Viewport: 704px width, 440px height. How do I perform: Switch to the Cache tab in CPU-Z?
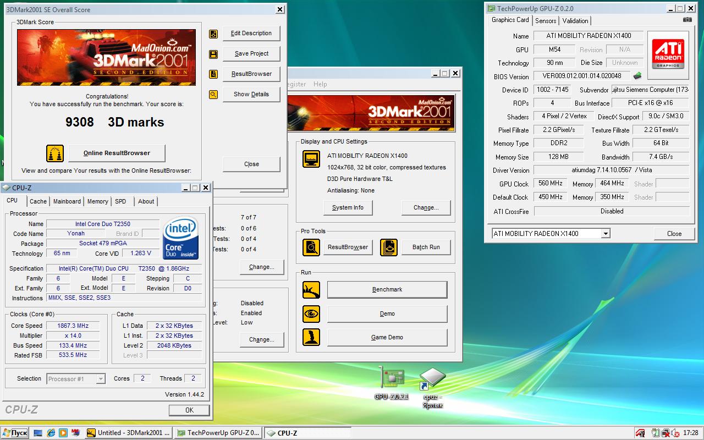pos(38,201)
